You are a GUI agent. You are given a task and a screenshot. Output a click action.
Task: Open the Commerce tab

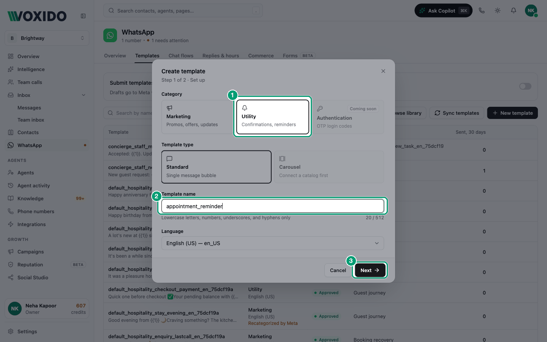click(261, 55)
